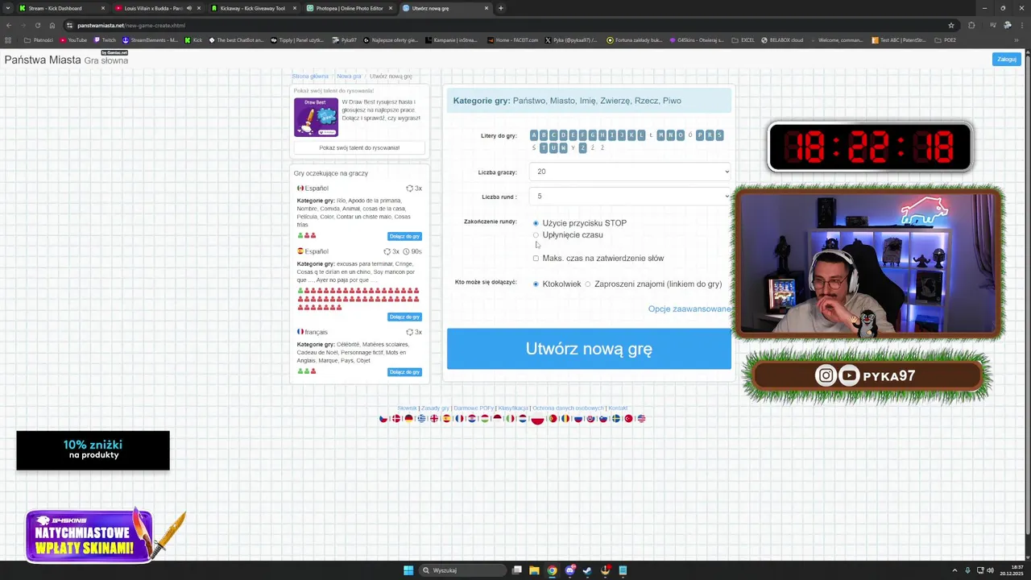Select the Danish flag language icon
The width and height of the screenshot is (1031, 580).
pyautogui.click(x=396, y=418)
